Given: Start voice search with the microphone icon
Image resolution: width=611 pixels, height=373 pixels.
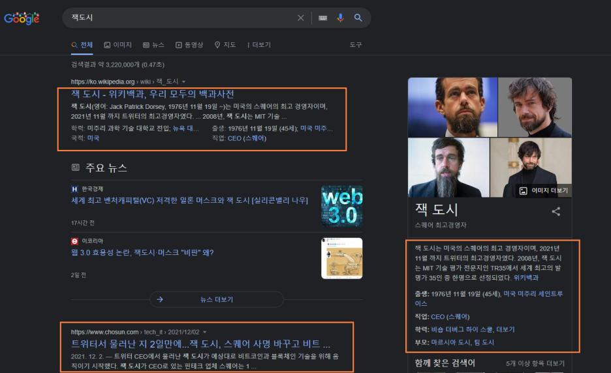Looking at the screenshot, I should (x=341, y=18).
